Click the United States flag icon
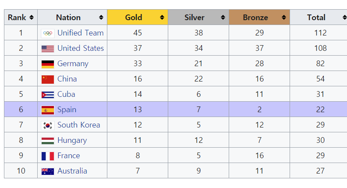 [x=48, y=49]
